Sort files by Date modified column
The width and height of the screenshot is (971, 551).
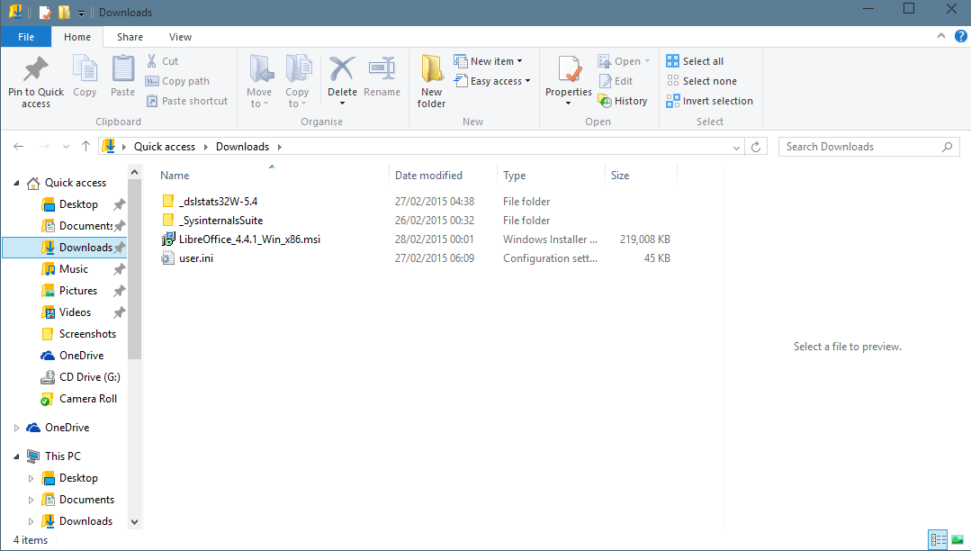click(428, 176)
